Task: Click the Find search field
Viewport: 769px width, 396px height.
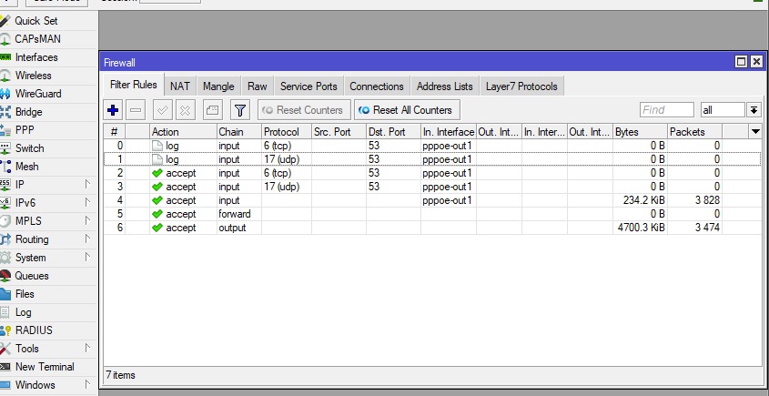Action: point(666,110)
